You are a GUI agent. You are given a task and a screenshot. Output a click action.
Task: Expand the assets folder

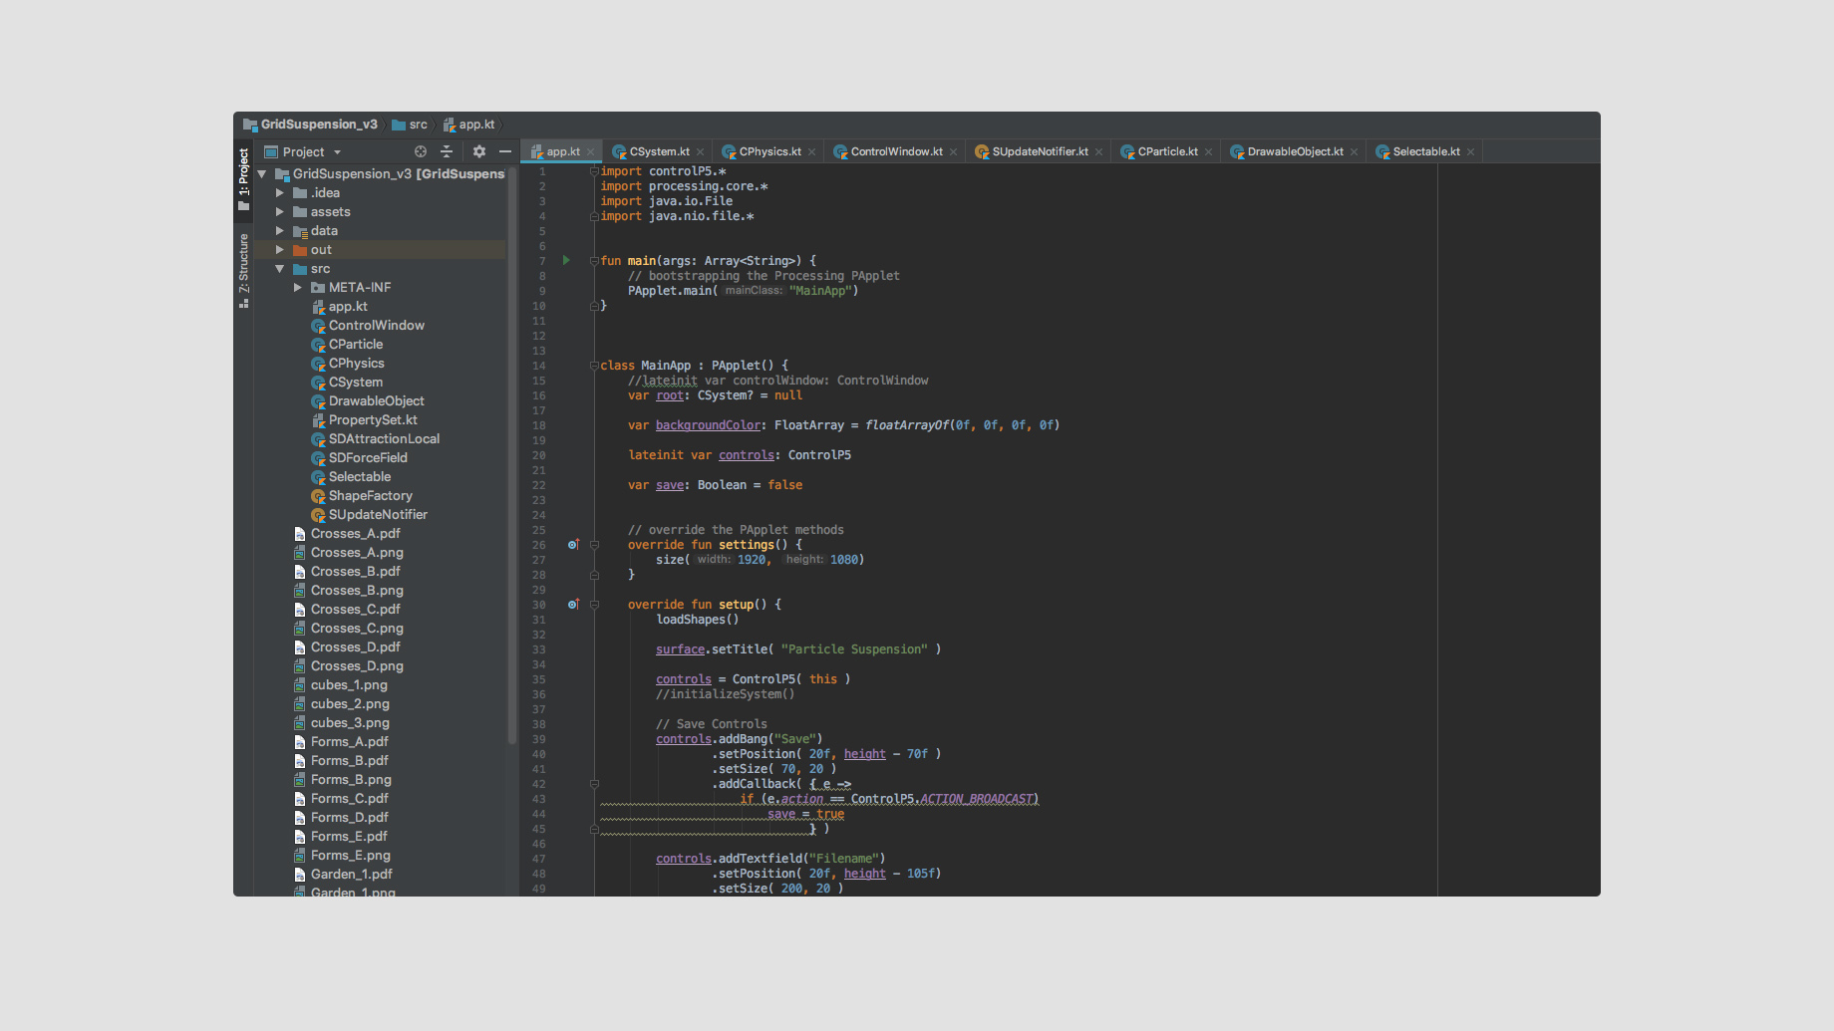(x=280, y=212)
